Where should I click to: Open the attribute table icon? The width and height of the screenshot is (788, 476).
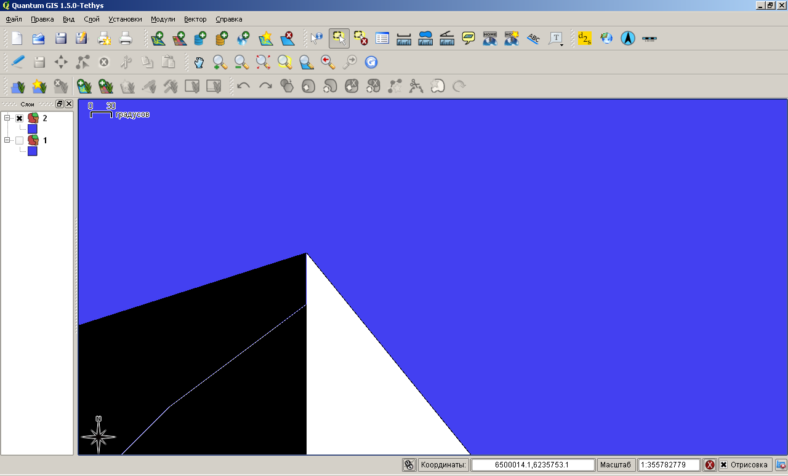pyautogui.click(x=382, y=38)
